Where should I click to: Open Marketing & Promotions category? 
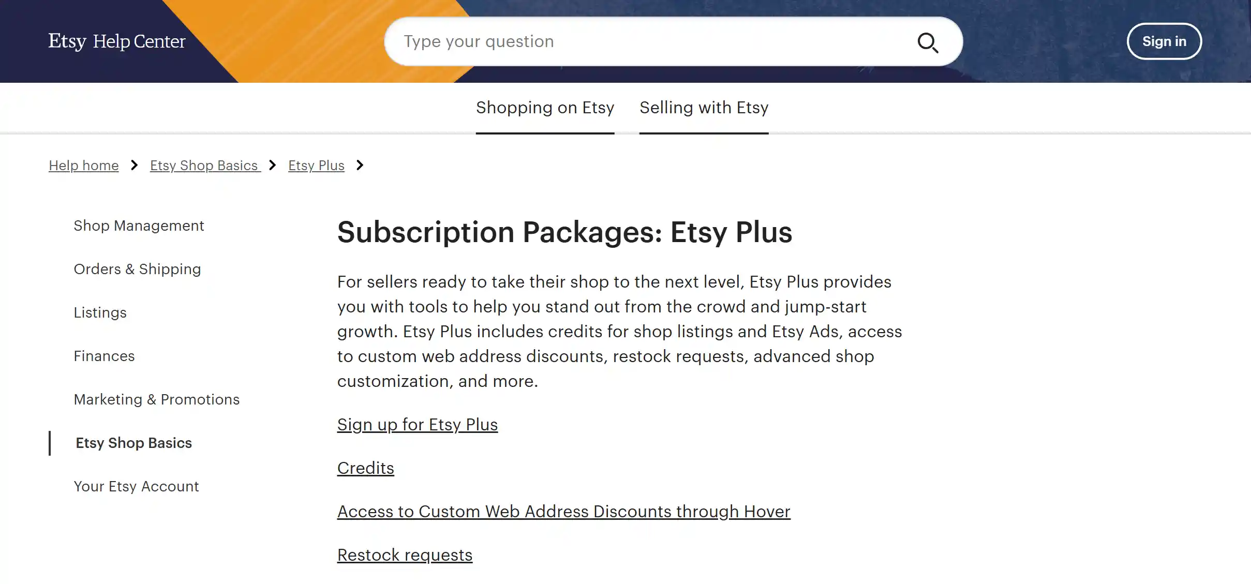point(157,399)
